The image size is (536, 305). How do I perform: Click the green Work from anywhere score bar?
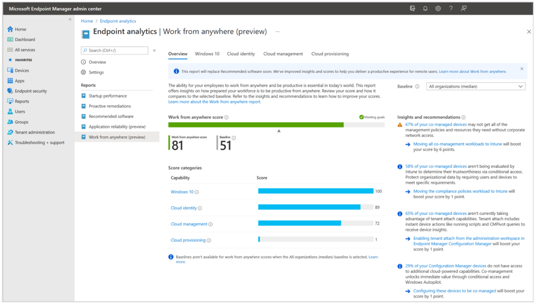pos(256,125)
